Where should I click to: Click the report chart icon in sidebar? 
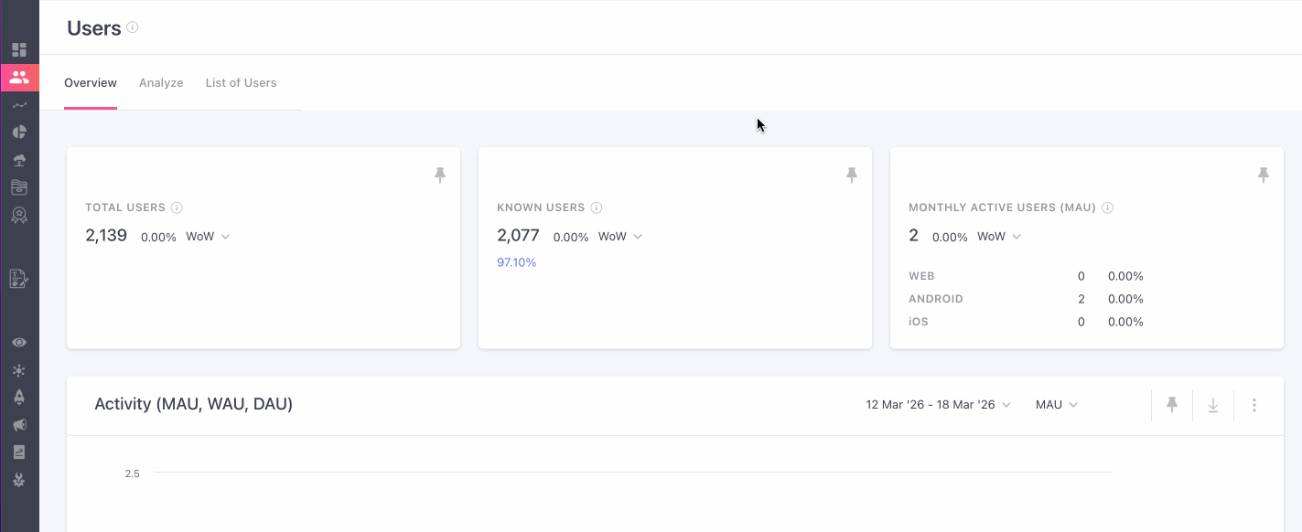tap(19, 452)
